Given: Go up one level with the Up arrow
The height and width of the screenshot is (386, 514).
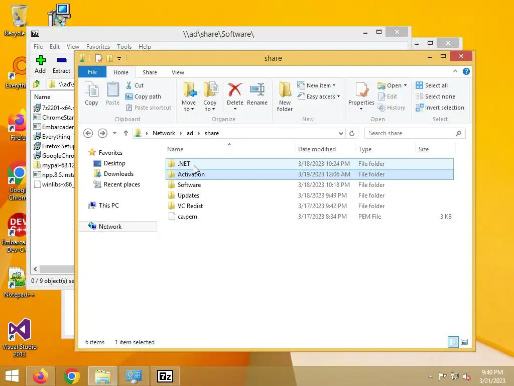Looking at the screenshot, I should click(126, 133).
